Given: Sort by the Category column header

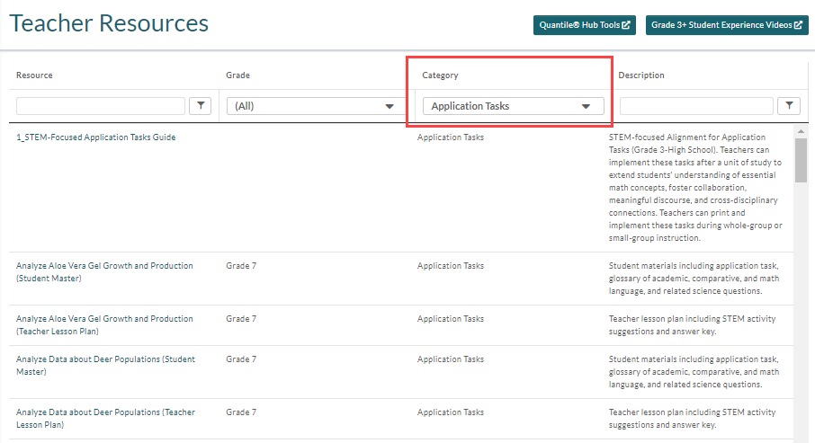Looking at the screenshot, I should [x=440, y=75].
